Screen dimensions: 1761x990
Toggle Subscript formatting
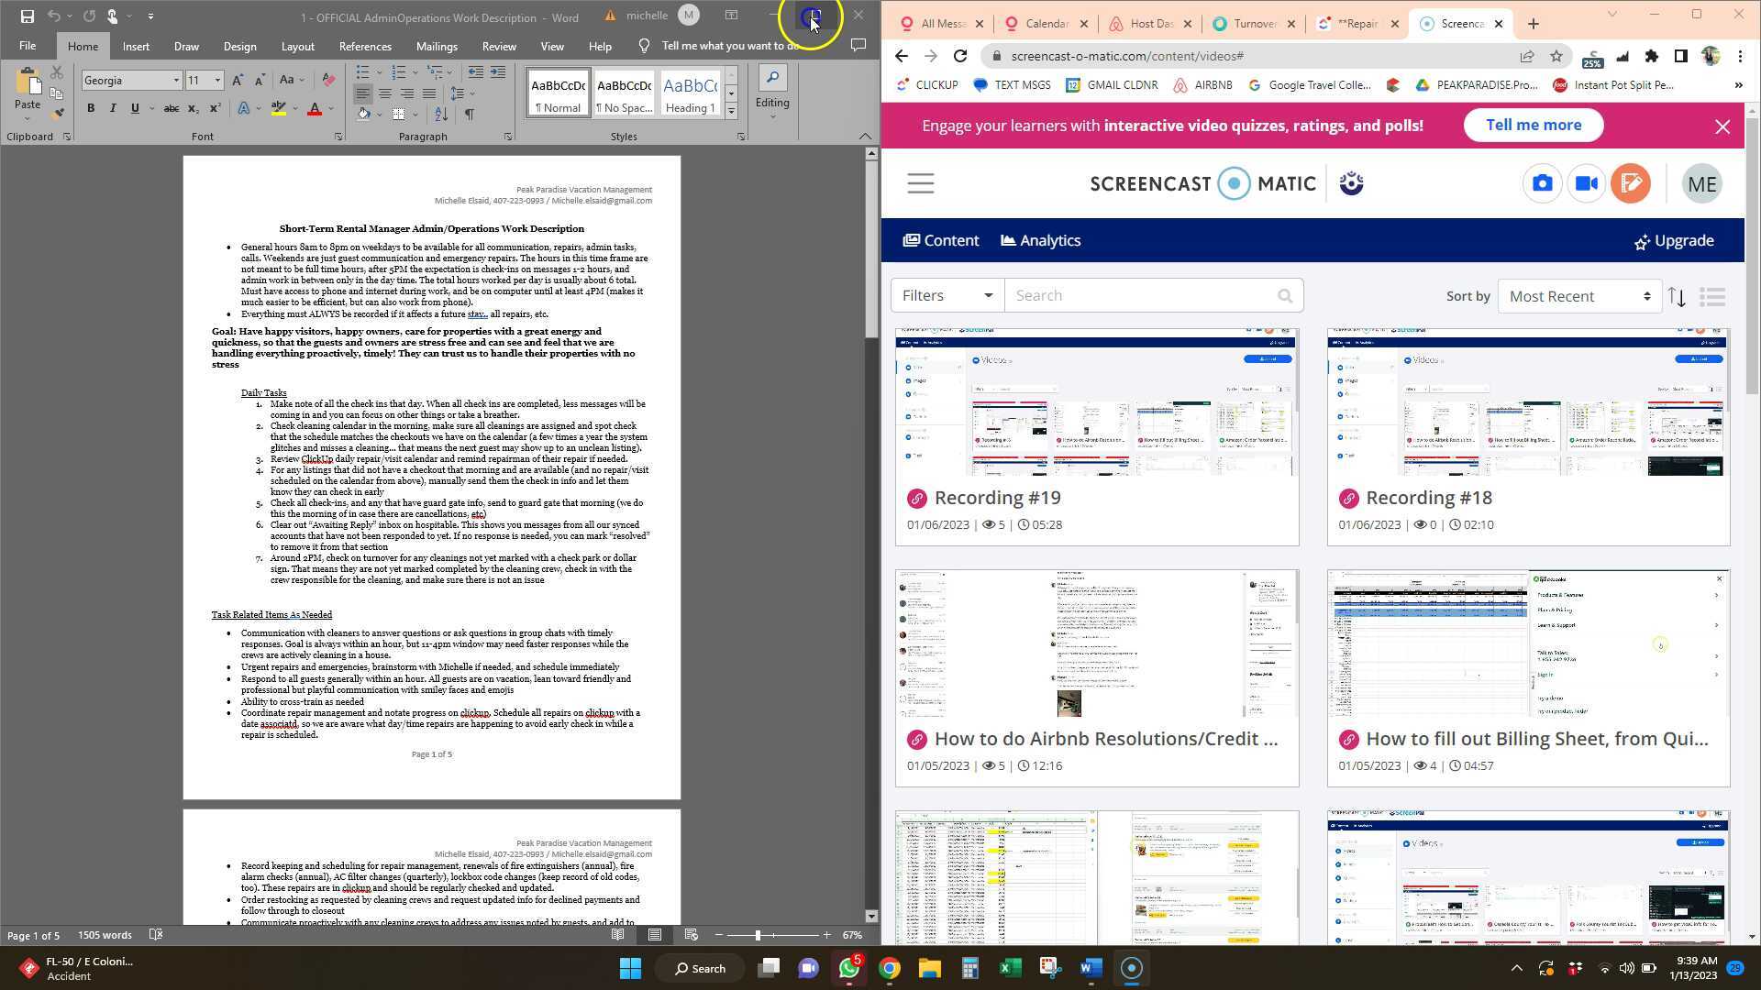pyautogui.click(x=193, y=108)
